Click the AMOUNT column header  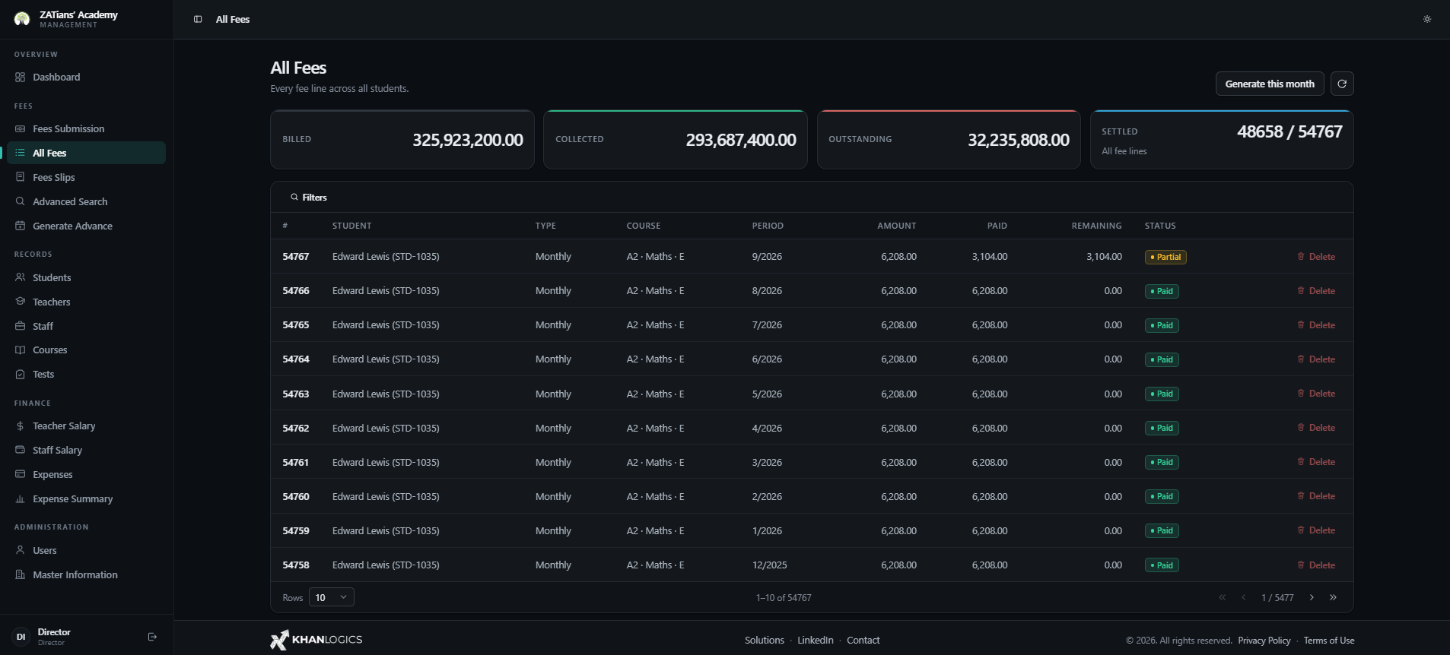point(897,226)
